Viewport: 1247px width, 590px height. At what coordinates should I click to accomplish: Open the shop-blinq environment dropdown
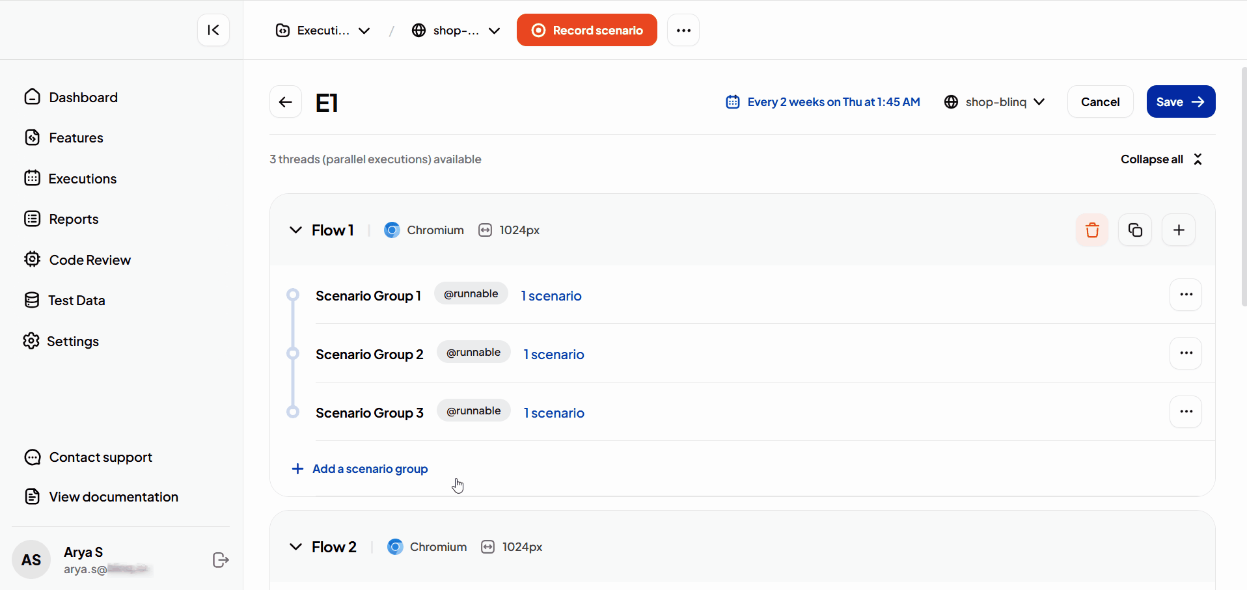point(995,102)
